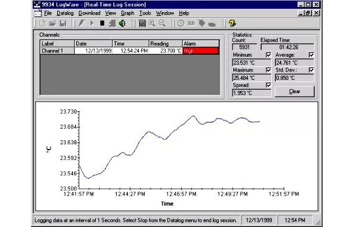Click the red High alarm cell
This screenshot has width=350, height=227.
(201, 51)
